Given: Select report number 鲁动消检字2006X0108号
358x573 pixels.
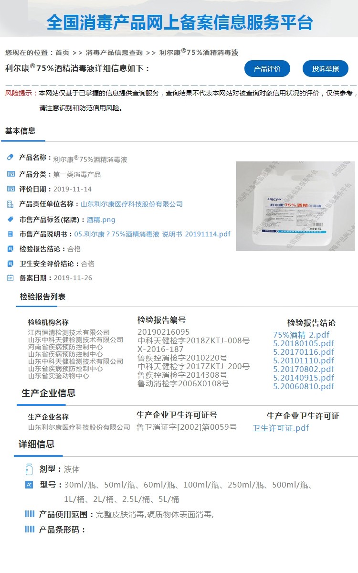Looking at the screenshot, I should tap(183, 384).
